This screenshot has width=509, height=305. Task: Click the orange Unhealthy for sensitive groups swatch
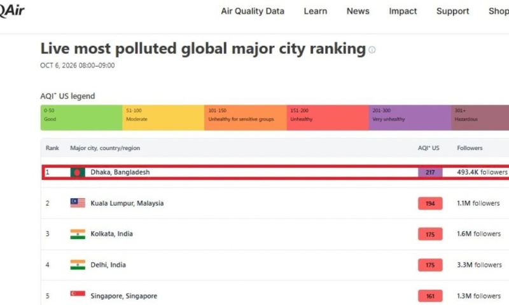click(x=246, y=118)
